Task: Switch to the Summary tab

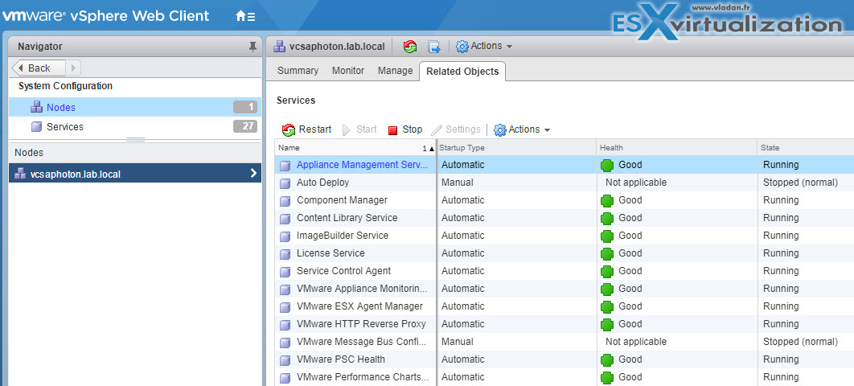Action: [298, 71]
